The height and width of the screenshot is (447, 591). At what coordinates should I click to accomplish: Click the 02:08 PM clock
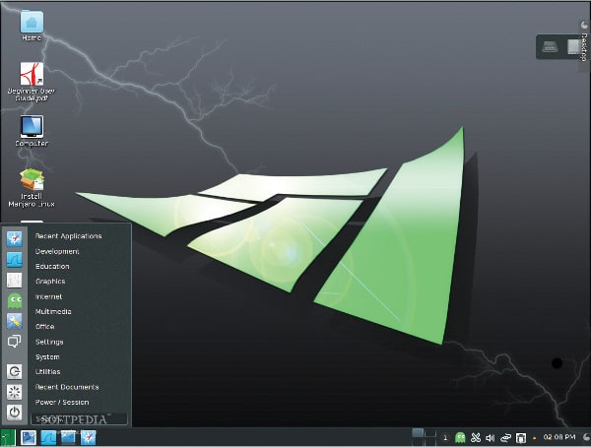(559, 437)
